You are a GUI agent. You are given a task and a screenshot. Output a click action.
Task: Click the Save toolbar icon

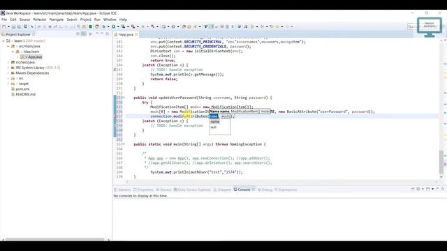[x=13, y=26]
